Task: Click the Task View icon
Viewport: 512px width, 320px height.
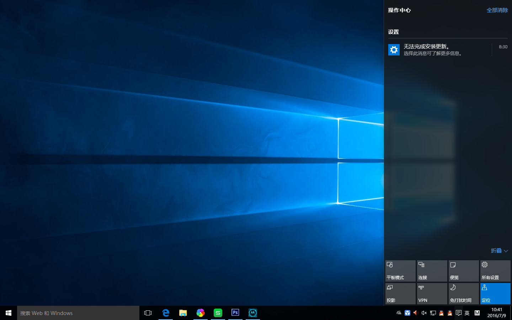Action: click(148, 313)
